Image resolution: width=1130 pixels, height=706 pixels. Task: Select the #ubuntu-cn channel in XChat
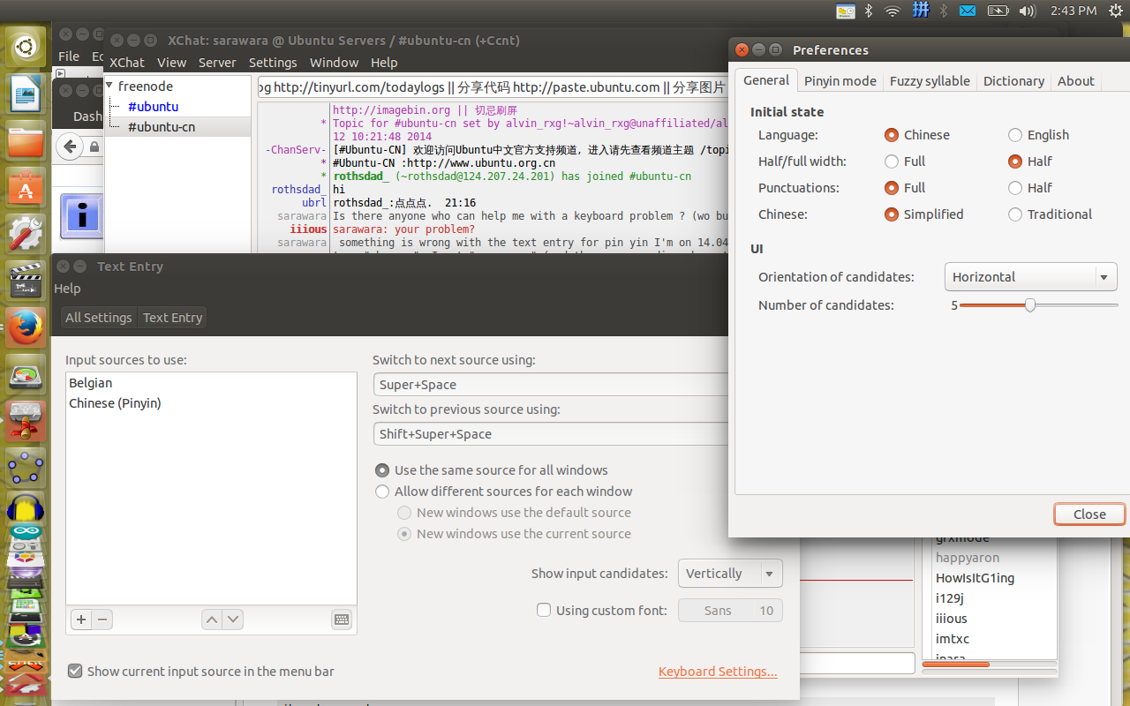coord(162,127)
